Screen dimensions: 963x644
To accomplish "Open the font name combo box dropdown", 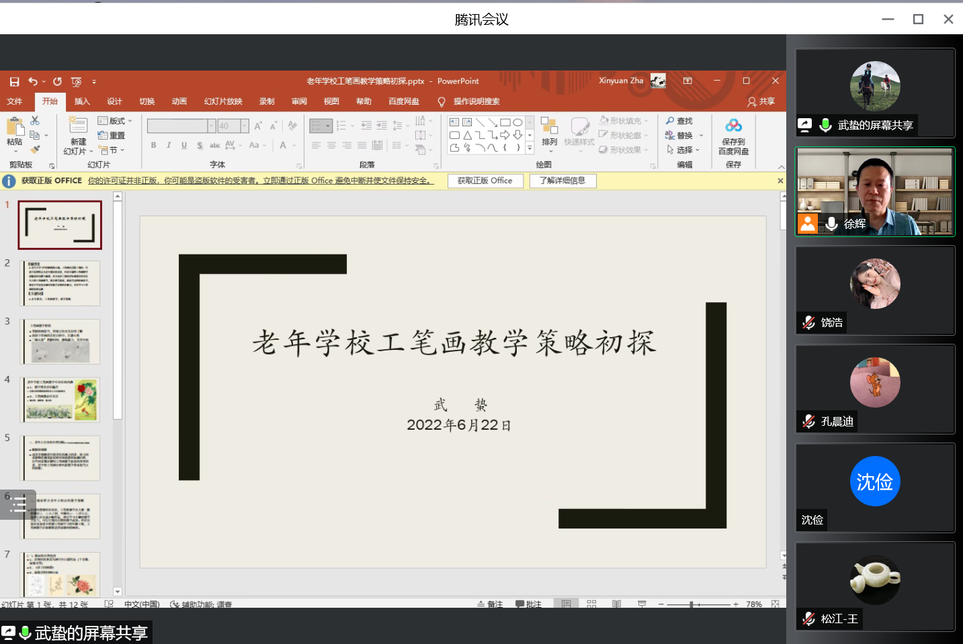I will (x=212, y=126).
